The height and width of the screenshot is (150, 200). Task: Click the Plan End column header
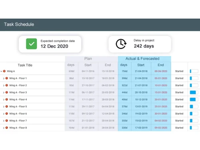pyautogui.click(x=108, y=65)
